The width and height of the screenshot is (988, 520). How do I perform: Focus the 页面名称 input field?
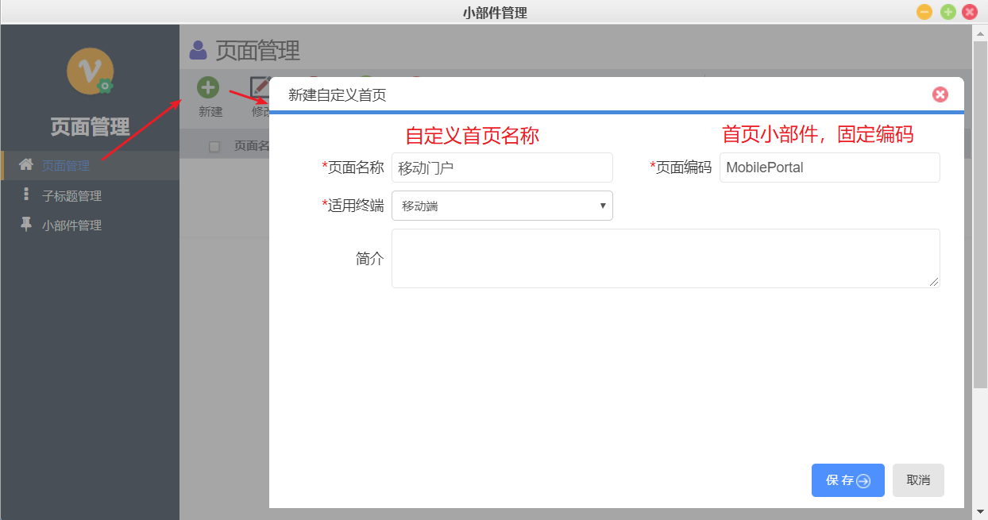pyautogui.click(x=502, y=168)
